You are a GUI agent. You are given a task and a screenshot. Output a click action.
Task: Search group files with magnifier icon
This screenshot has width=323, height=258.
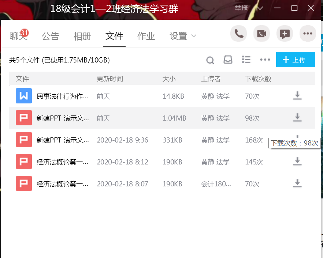[210, 60]
